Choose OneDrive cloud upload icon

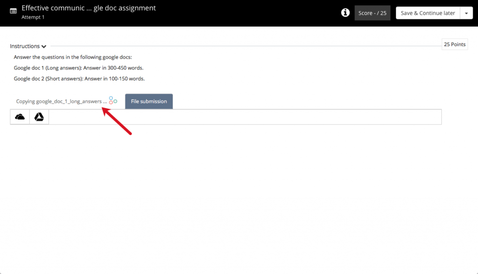pyautogui.click(x=20, y=117)
